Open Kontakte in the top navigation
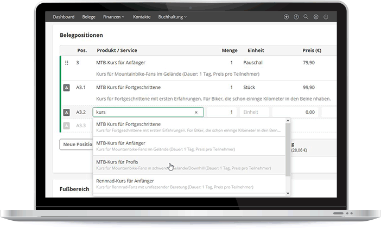The width and height of the screenshot is (381, 230). click(142, 17)
